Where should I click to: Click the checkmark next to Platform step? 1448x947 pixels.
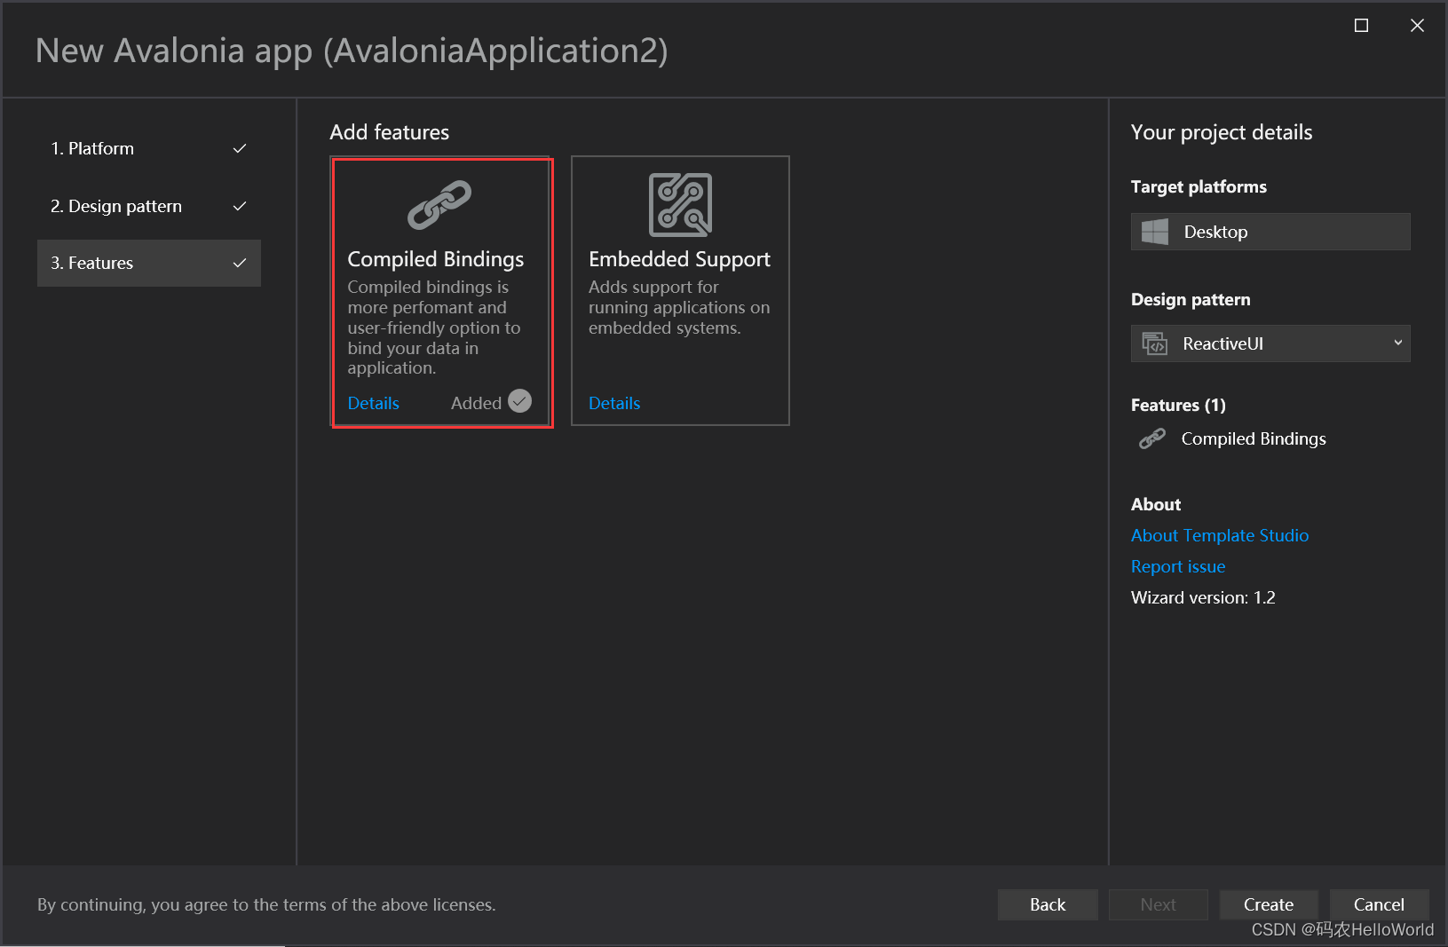(x=240, y=148)
